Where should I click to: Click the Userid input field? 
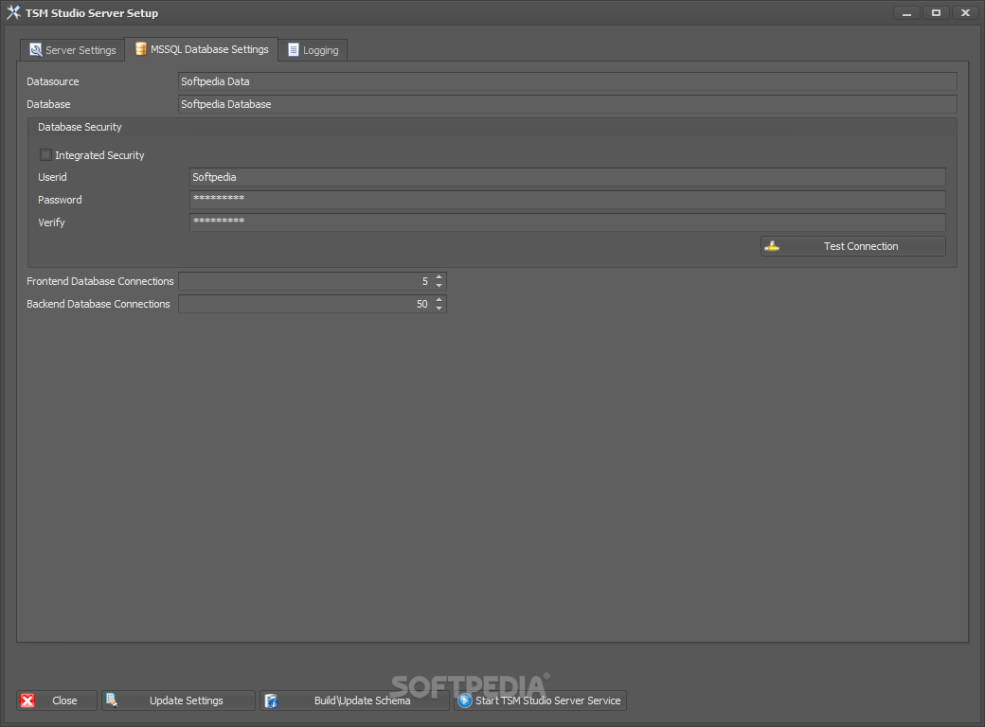click(x=567, y=177)
